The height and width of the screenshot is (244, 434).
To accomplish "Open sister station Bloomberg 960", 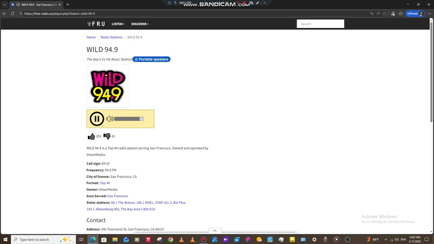I will click(x=107, y=209).
